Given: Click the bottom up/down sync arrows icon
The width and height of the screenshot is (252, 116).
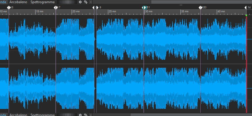Looking at the screenshot, I should point(86,115).
